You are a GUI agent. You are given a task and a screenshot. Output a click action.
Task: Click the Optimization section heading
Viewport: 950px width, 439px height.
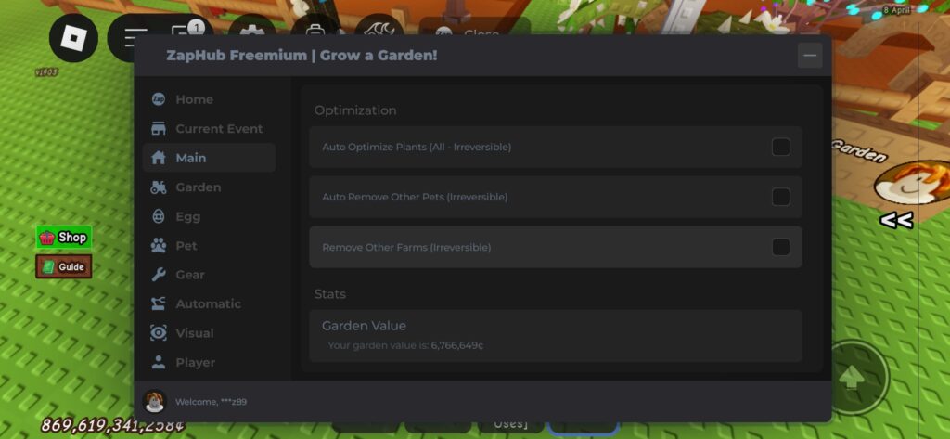(x=355, y=110)
